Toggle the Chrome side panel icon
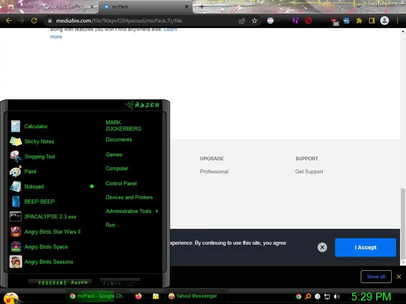 (372, 21)
